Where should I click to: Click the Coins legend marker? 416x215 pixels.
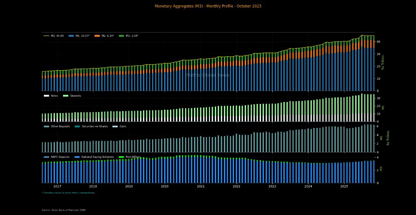[115, 126]
